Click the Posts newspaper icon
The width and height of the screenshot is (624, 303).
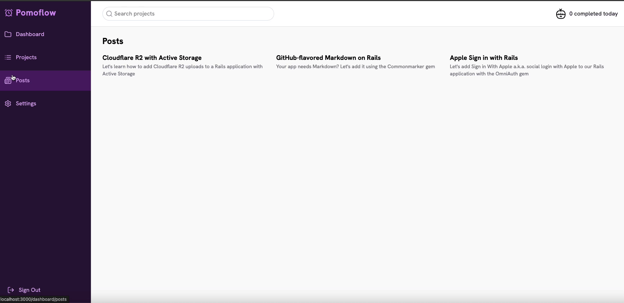point(8,80)
